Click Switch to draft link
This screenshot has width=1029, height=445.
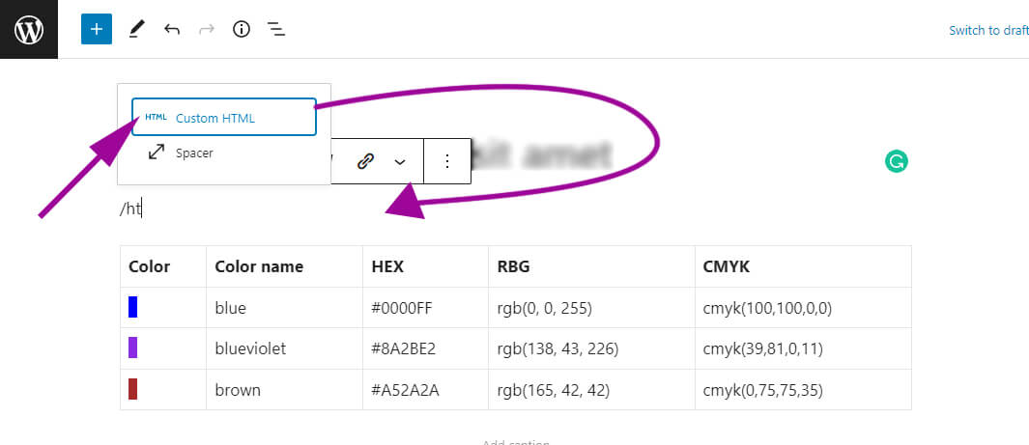pyautogui.click(x=987, y=30)
